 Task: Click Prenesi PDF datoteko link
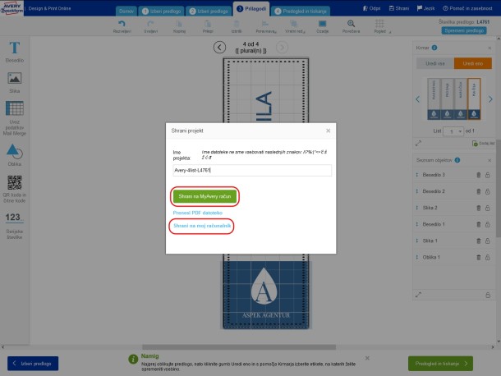(x=197, y=213)
